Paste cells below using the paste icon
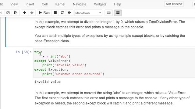The height and width of the screenshot is (109, 195). (x=16, y=13)
